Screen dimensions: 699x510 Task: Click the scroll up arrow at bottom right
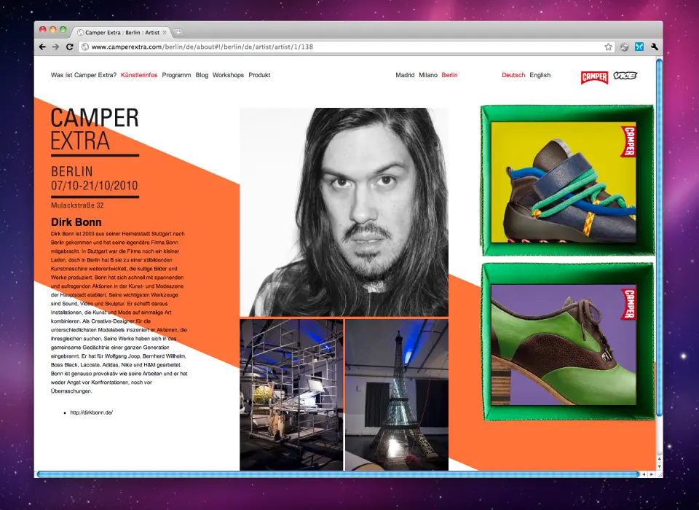click(660, 458)
